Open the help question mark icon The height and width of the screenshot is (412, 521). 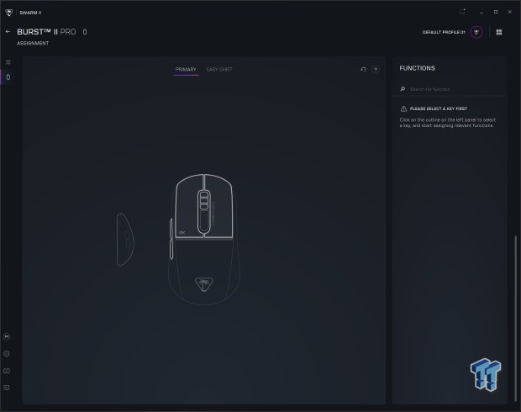tap(375, 70)
